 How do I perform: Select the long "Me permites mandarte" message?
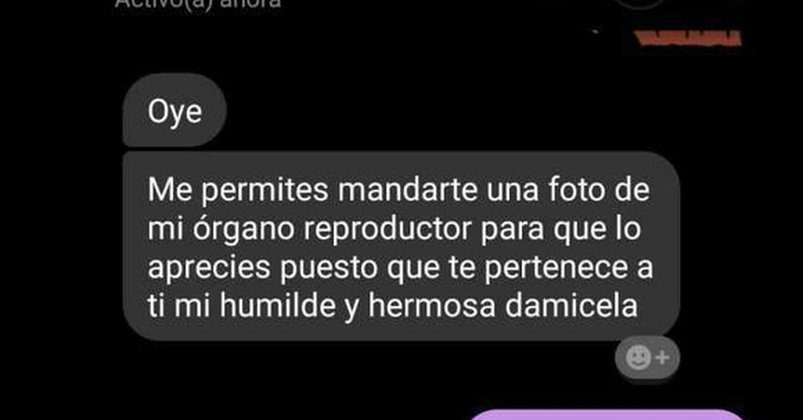[x=401, y=246]
